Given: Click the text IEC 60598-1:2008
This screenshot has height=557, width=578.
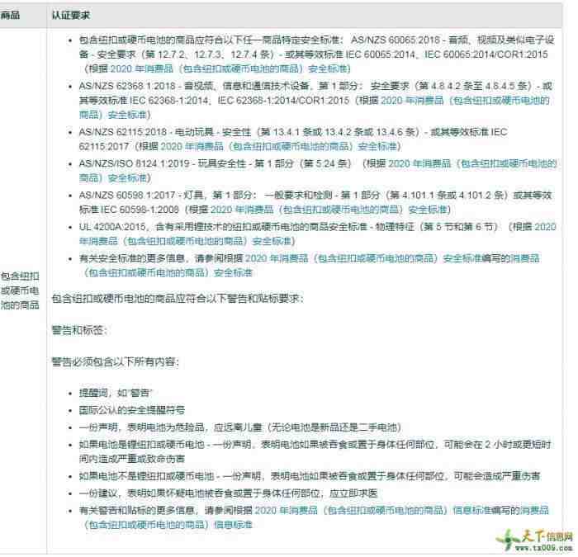Looking at the screenshot, I should pos(140,210).
